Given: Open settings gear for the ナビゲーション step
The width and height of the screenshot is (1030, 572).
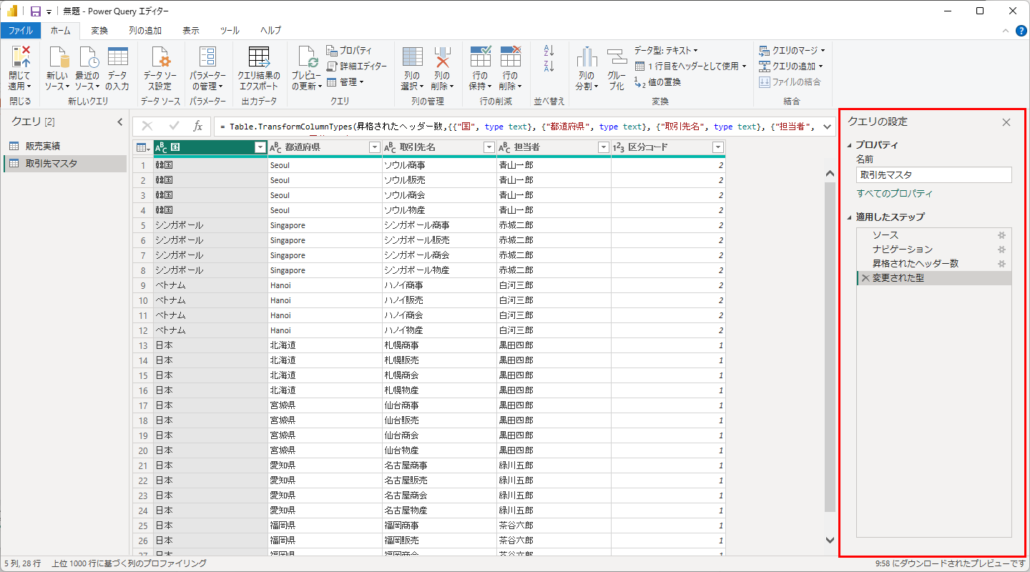Looking at the screenshot, I should point(1002,250).
